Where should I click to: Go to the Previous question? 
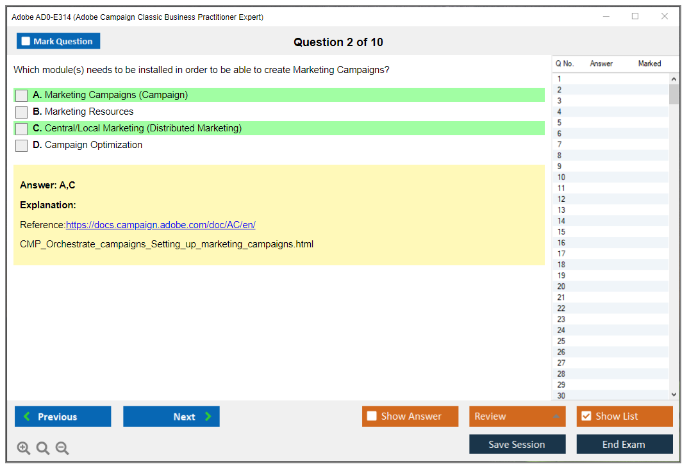[x=63, y=417]
